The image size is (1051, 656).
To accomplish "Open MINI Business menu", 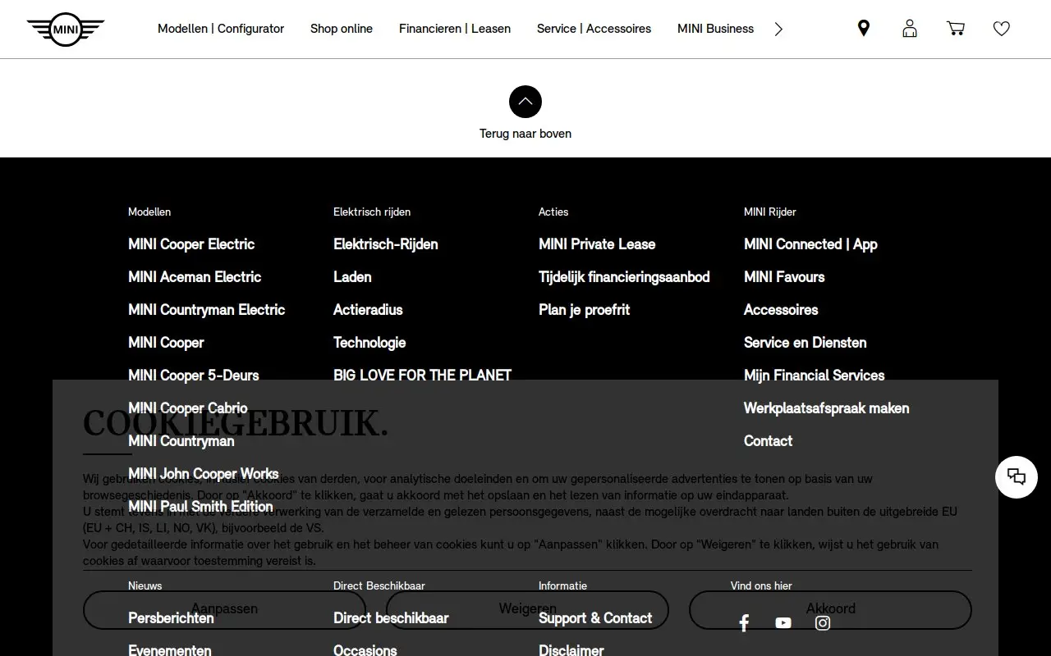I will point(715,29).
